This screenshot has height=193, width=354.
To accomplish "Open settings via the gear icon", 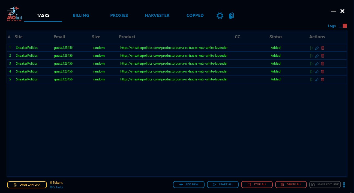I will tap(220, 16).
